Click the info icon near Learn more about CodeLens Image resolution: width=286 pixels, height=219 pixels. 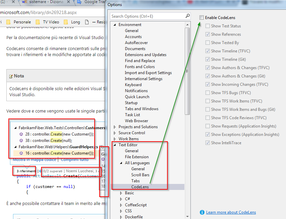(x=202, y=212)
